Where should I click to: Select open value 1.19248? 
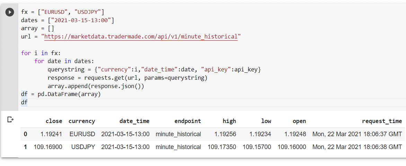pyautogui.click(x=295, y=134)
